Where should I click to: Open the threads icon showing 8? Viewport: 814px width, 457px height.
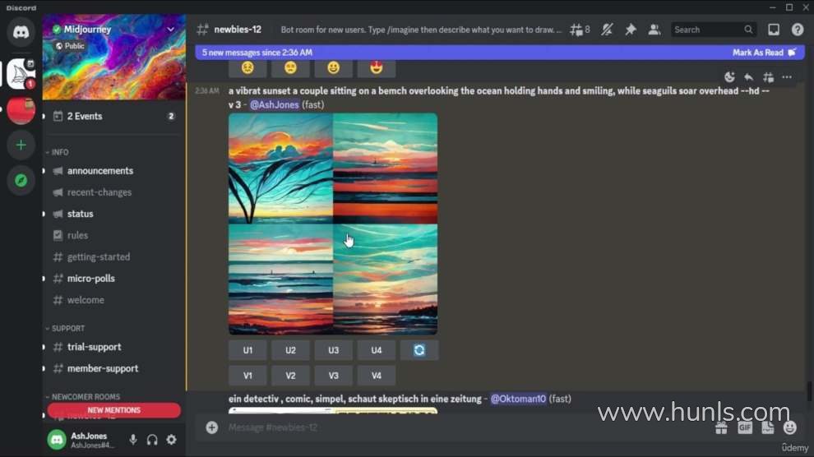pos(580,30)
